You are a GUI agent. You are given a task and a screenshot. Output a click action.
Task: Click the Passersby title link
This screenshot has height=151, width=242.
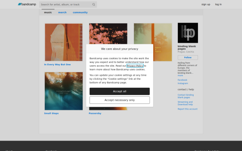pyautogui.click(x=95, y=113)
